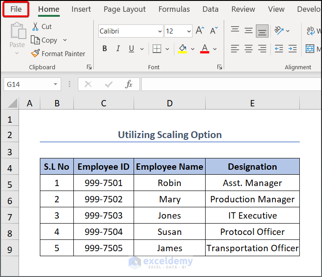Set Middle Align vertical alignment

pyautogui.click(x=249, y=31)
